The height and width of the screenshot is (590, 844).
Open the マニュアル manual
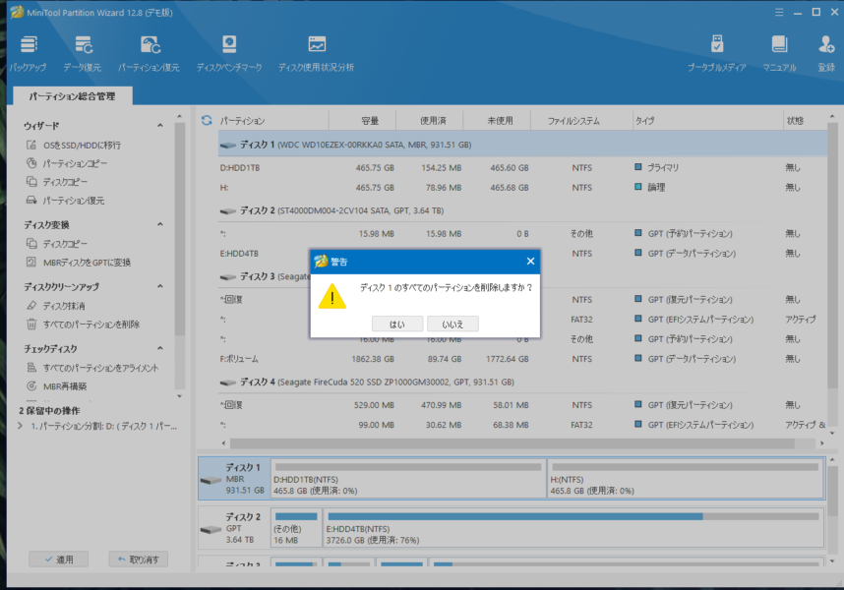pyautogui.click(x=779, y=53)
